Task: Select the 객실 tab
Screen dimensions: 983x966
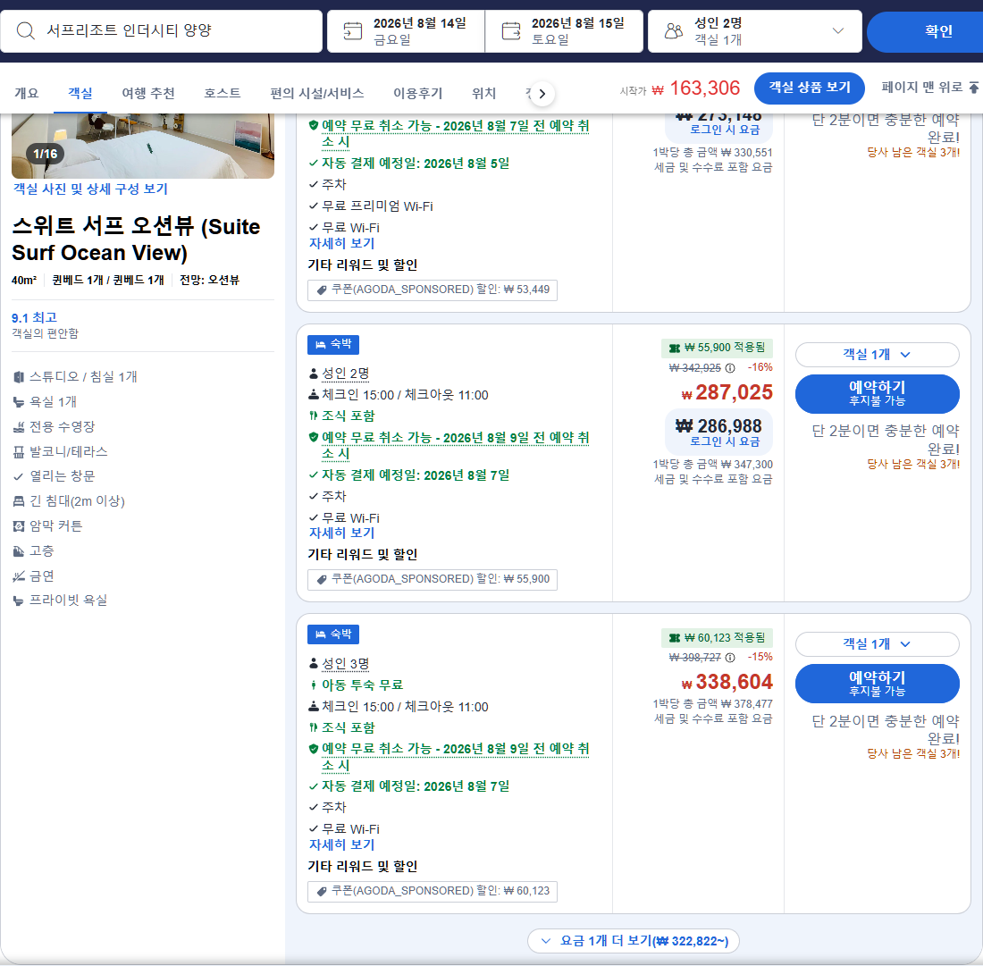Action: click(x=80, y=94)
